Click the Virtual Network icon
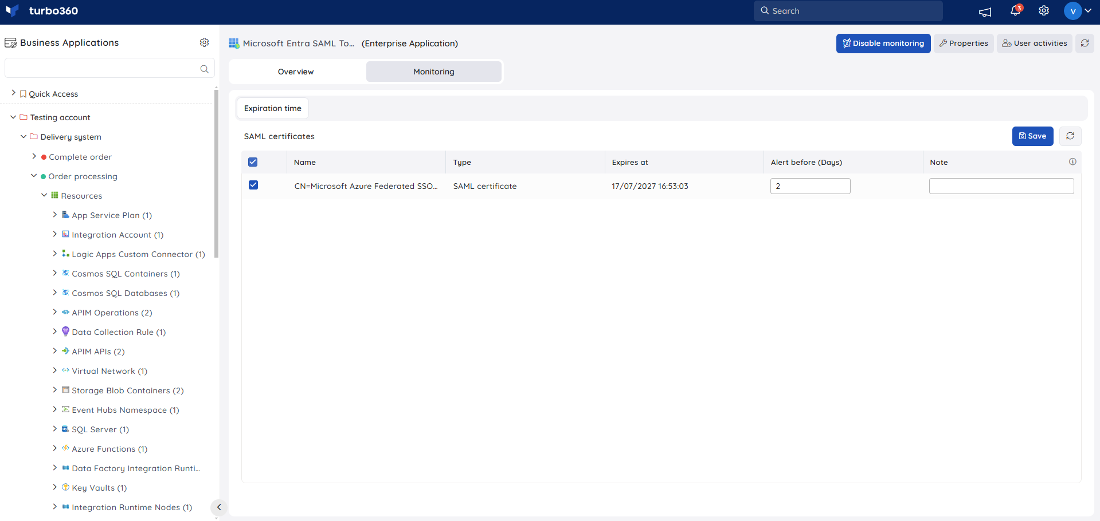Viewport: 1100px width, 521px height. 65,370
